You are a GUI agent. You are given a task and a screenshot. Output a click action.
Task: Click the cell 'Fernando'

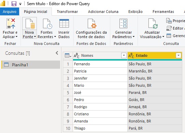click(x=100, y=64)
